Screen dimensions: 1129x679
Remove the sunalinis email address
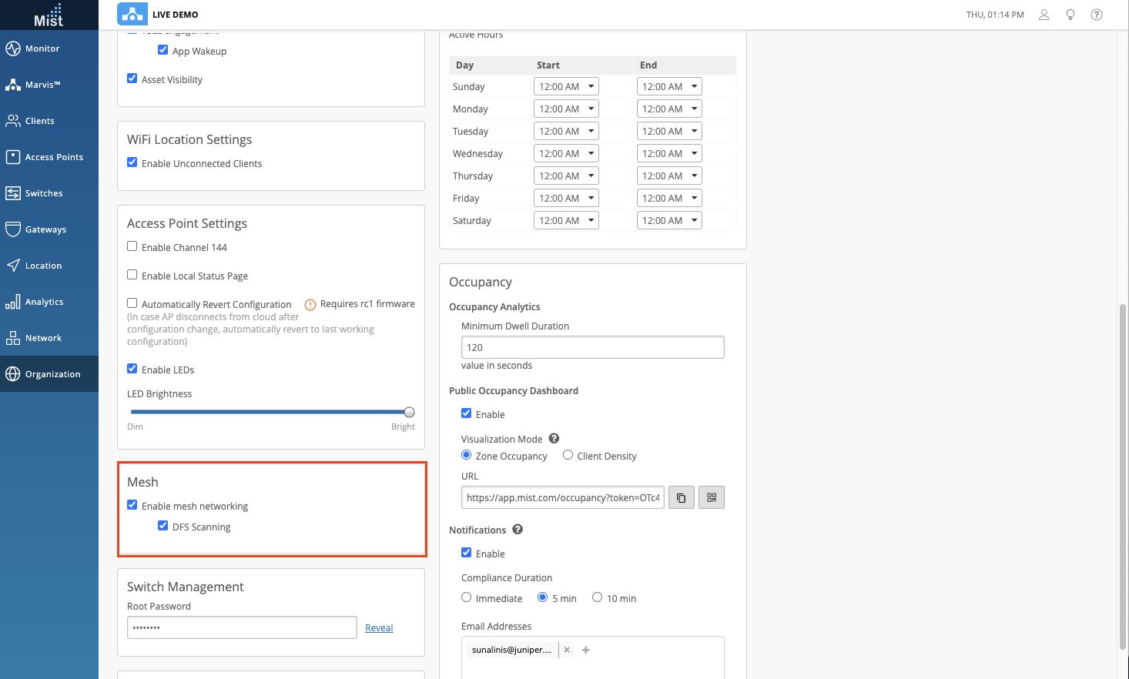point(567,650)
